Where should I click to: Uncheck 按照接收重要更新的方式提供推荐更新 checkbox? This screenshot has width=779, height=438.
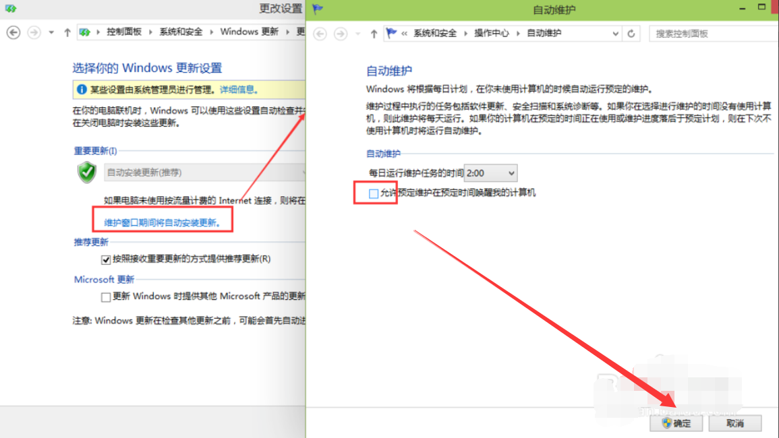106,259
